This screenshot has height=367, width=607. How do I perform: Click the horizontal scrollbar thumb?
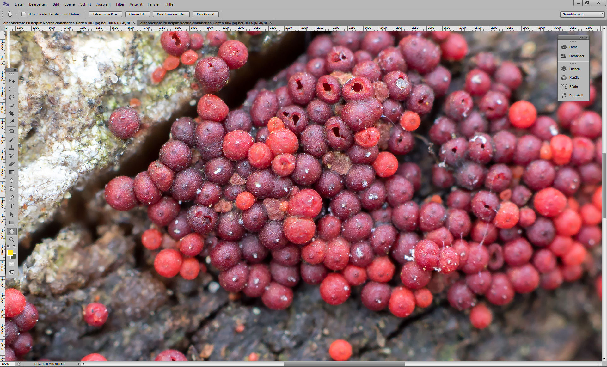coord(344,364)
